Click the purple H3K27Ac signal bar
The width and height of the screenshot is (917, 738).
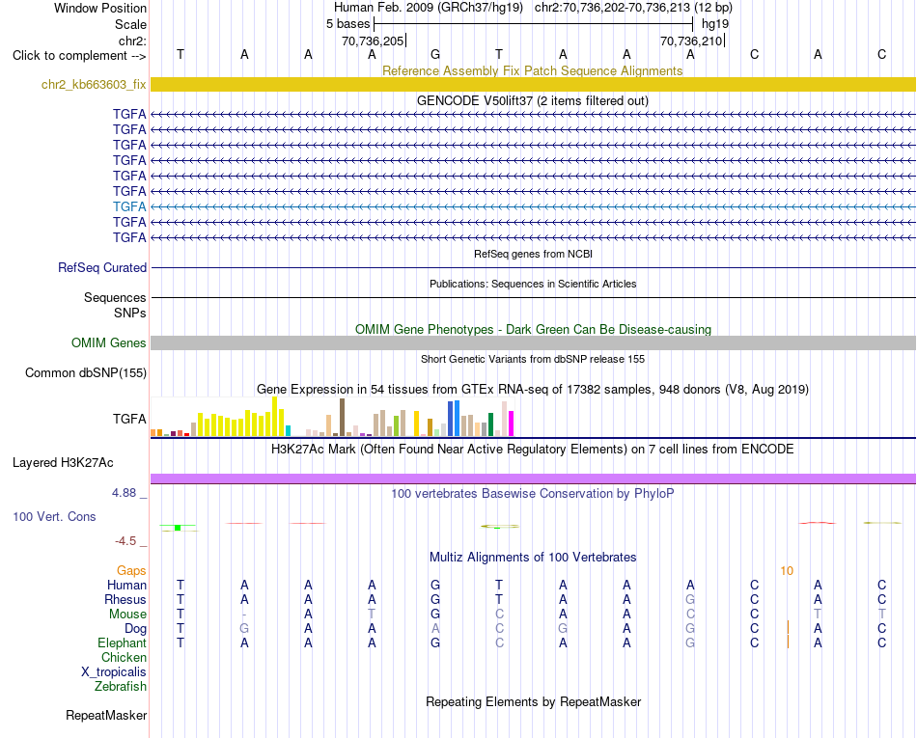tap(533, 478)
